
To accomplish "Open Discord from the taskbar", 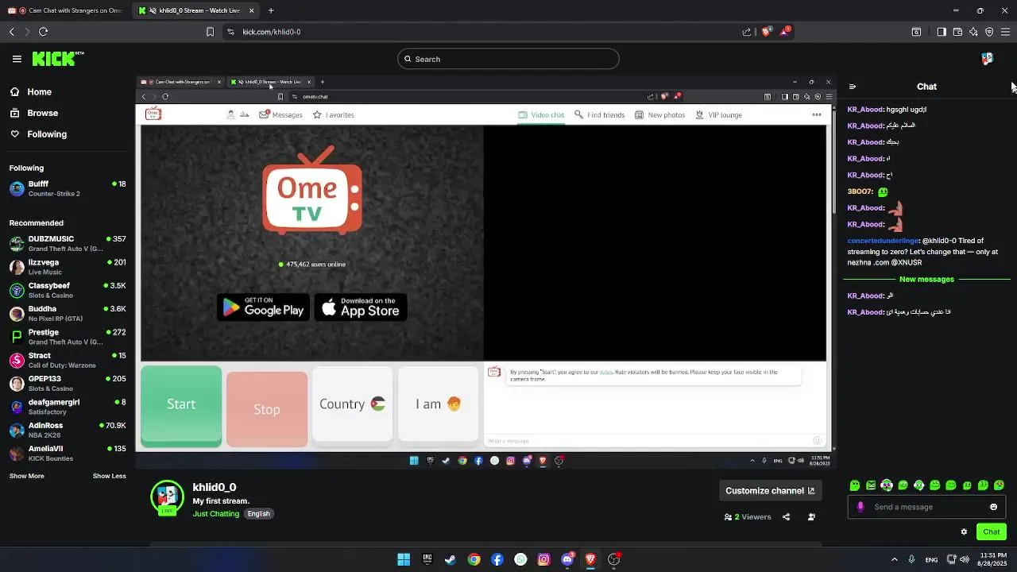I will [x=567, y=559].
